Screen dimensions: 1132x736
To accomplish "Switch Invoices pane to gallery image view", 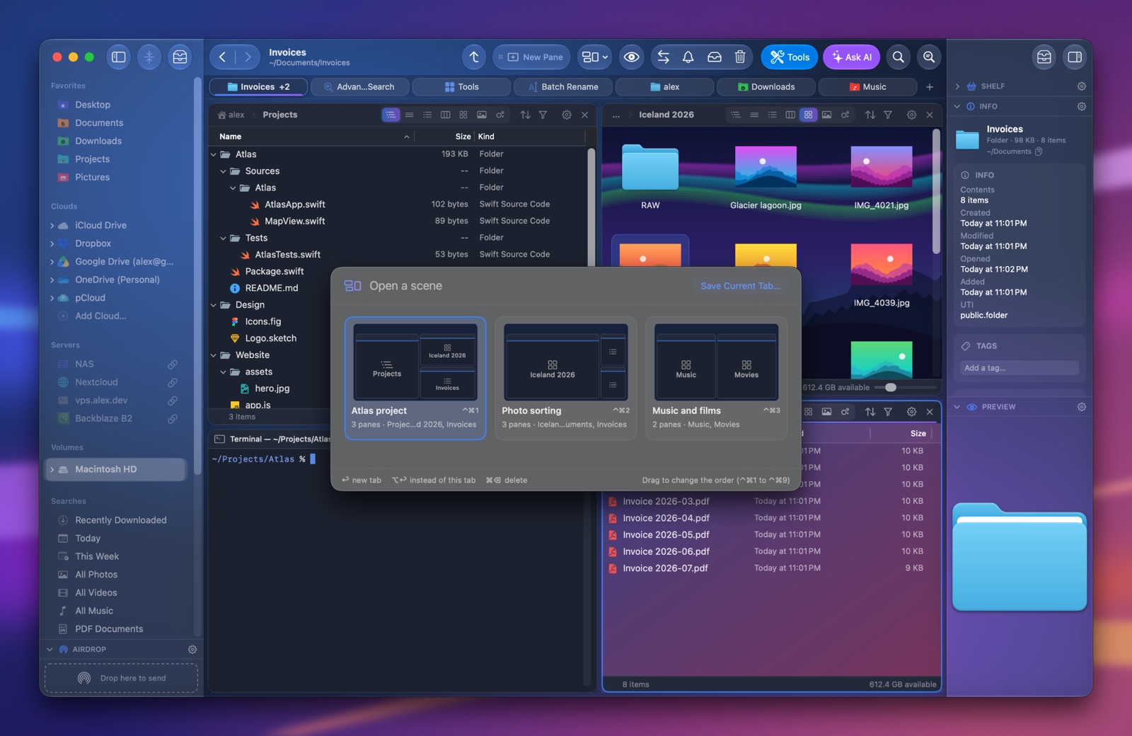I will (x=826, y=412).
